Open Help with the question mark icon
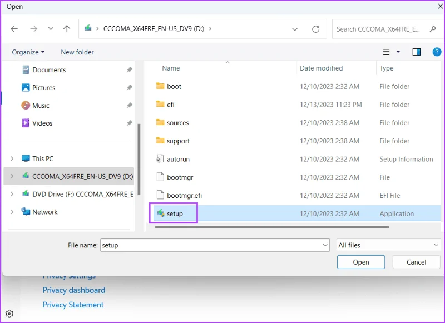Image resolution: width=445 pixels, height=323 pixels. 437,52
